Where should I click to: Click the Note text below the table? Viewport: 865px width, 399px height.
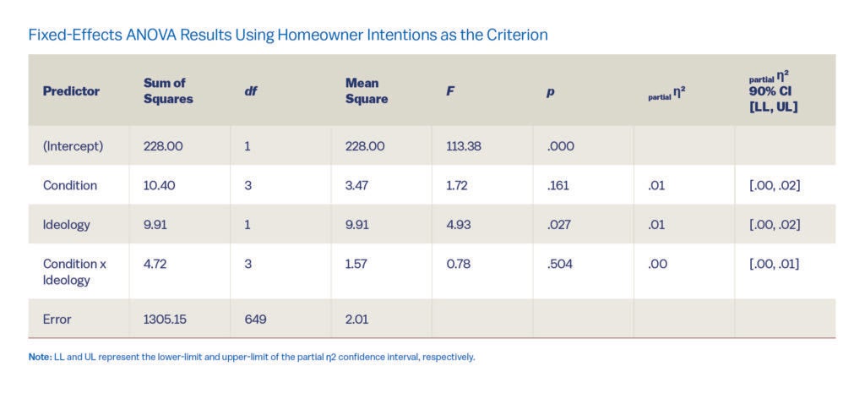[252, 357]
